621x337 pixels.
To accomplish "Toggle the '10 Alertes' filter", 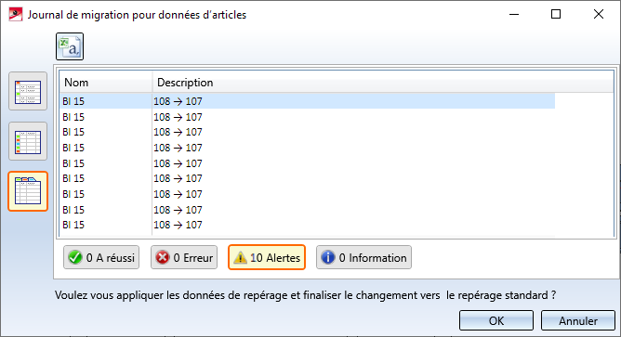I will 267,257.
